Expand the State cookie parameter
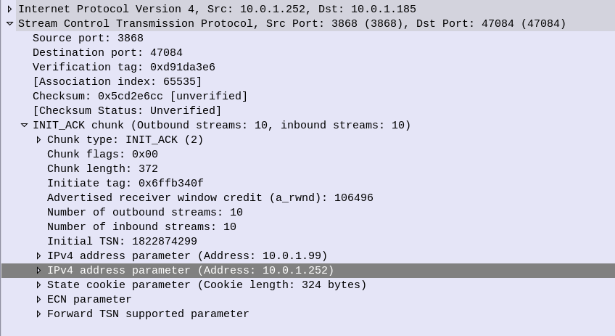This screenshot has width=615, height=336. click(x=39, y=285)
